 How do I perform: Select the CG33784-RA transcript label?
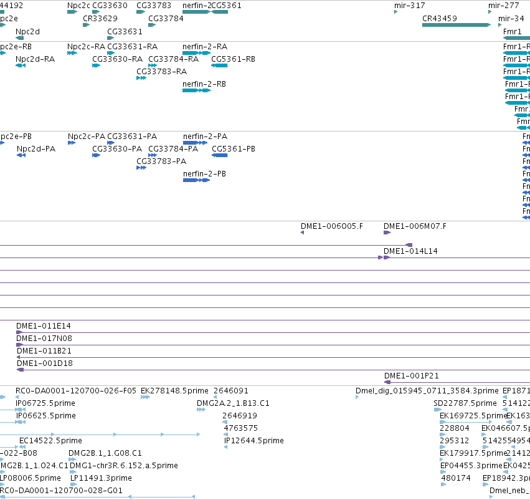[x=173, y=59]
